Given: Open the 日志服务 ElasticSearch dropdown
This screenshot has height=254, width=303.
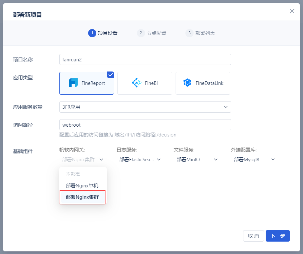Looking at the screenshot, I should tap(140, 159).
